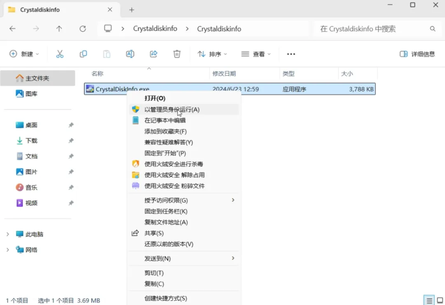
Task: Click chevron between the Crystaldiskinfo breadcrumbs
Action: 187,29
